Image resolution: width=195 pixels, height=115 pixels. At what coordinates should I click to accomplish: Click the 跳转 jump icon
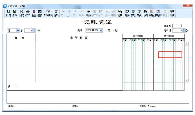(89, 13)
